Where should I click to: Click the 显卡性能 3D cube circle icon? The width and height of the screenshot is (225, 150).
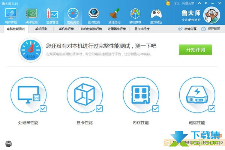85,95
